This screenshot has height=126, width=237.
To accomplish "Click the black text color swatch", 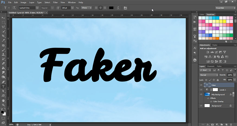I will point(111,8).
